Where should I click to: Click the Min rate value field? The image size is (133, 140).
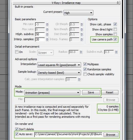(40, 24)
